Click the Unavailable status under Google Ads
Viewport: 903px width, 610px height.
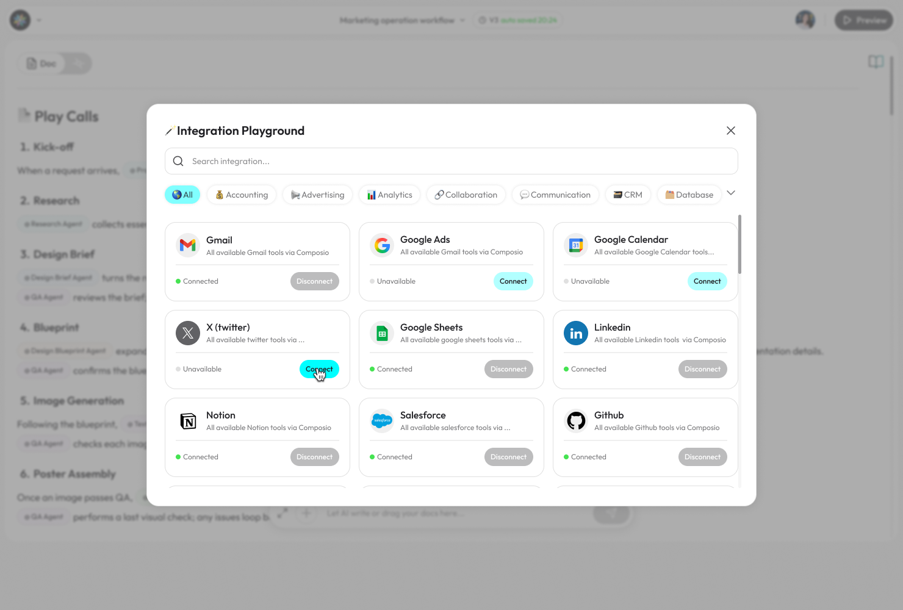pos(392,281)
